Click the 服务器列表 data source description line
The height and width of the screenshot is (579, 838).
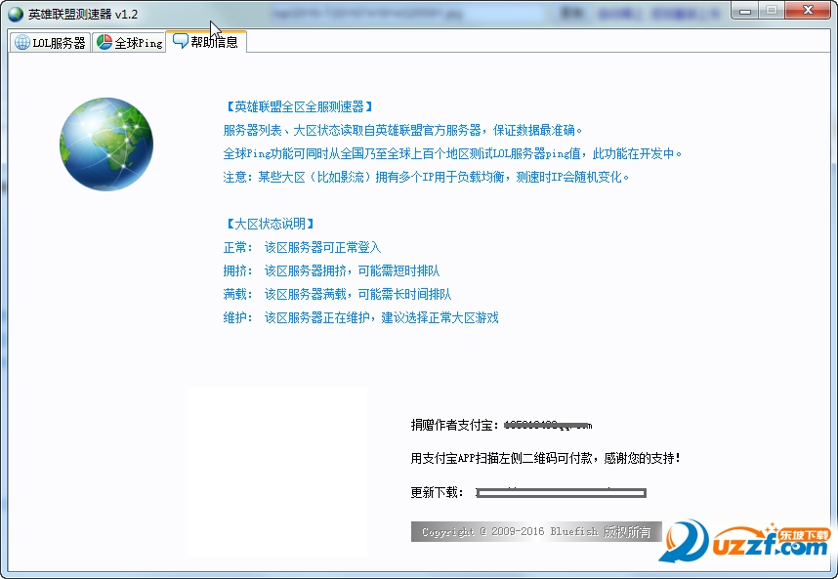[x=403, y=130]
